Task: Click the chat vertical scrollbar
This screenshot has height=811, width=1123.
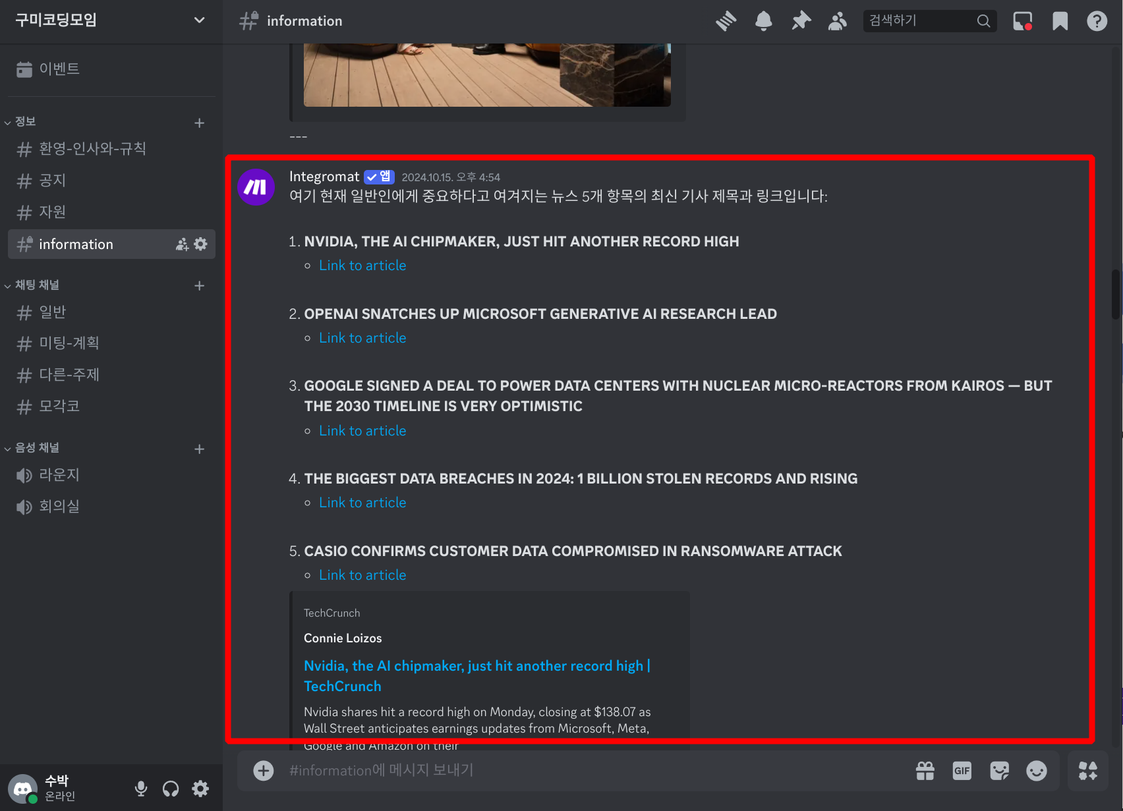Action: [1116, 294]
